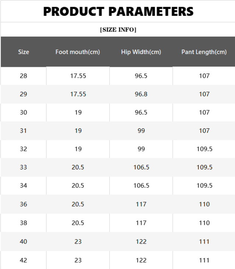Select the size 36 cell

point(24,204)
